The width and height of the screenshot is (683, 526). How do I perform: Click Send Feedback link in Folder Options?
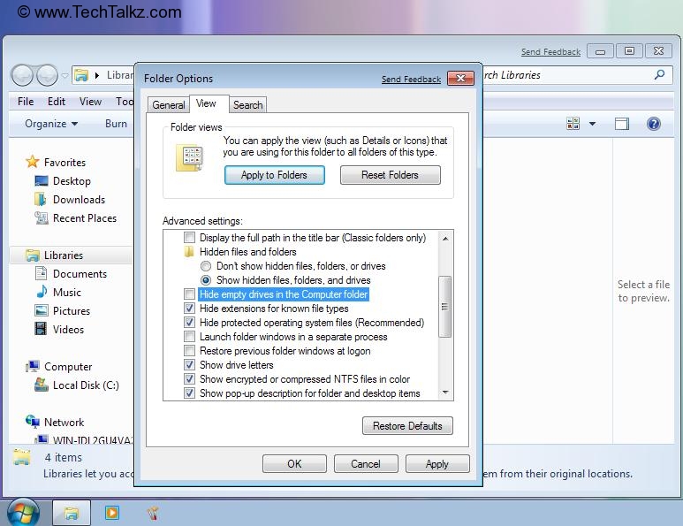(x=411, y=80)
